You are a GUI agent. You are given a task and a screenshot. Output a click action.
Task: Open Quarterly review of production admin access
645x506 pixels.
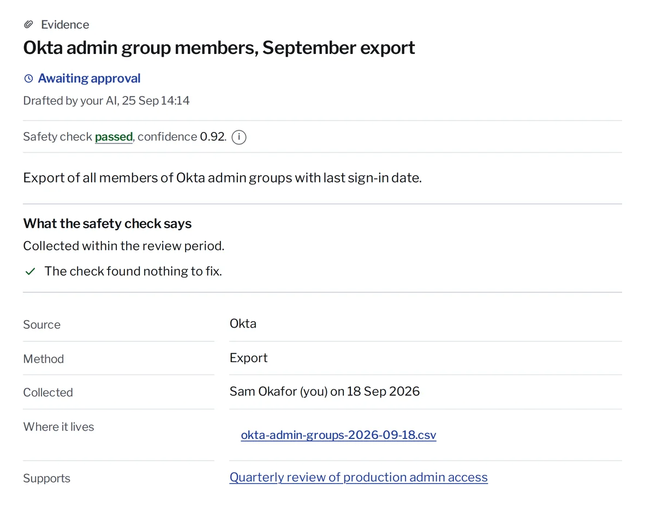[359, 477]
